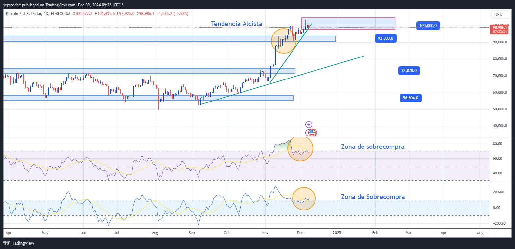Click the close value C98,986.1 in legend
515x249 pixels.
146,13
